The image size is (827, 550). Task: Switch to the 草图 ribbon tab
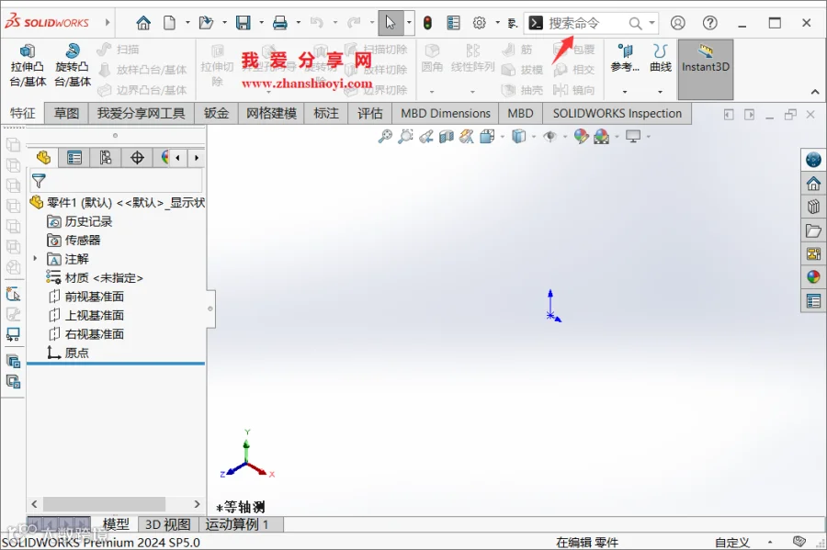tap(66, 113)
